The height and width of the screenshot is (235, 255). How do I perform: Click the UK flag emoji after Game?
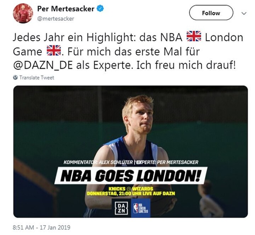54,50
